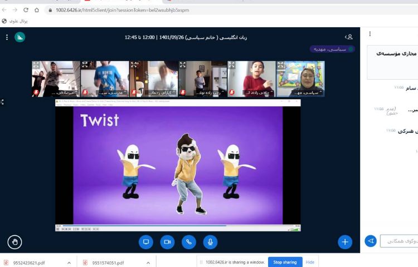418x267 pixels.
Task: Toggle the microphone mute button
Action: coord(210,241)
